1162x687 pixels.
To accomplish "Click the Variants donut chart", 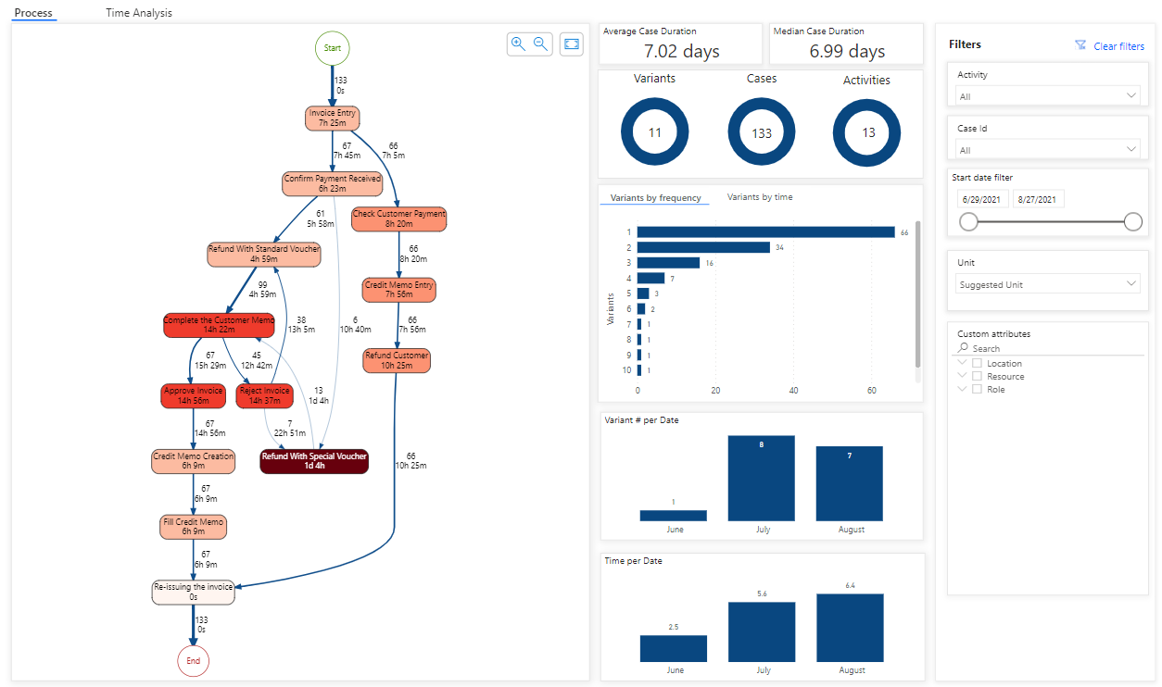I will pyautogui.click(x=654, y=131).
